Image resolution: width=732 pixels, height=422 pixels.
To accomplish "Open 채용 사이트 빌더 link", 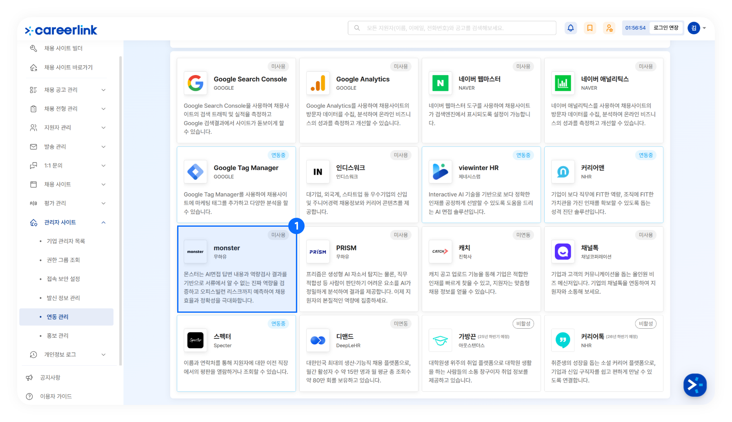I will coord(63,48).
